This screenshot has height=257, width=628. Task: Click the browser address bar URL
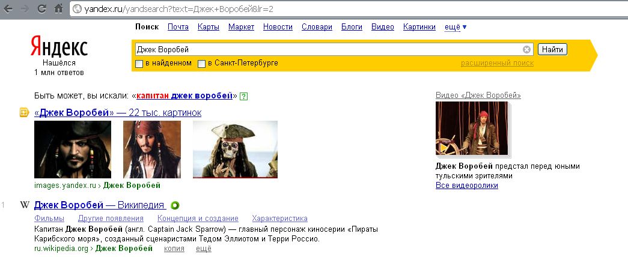click(x=179, y=9)
